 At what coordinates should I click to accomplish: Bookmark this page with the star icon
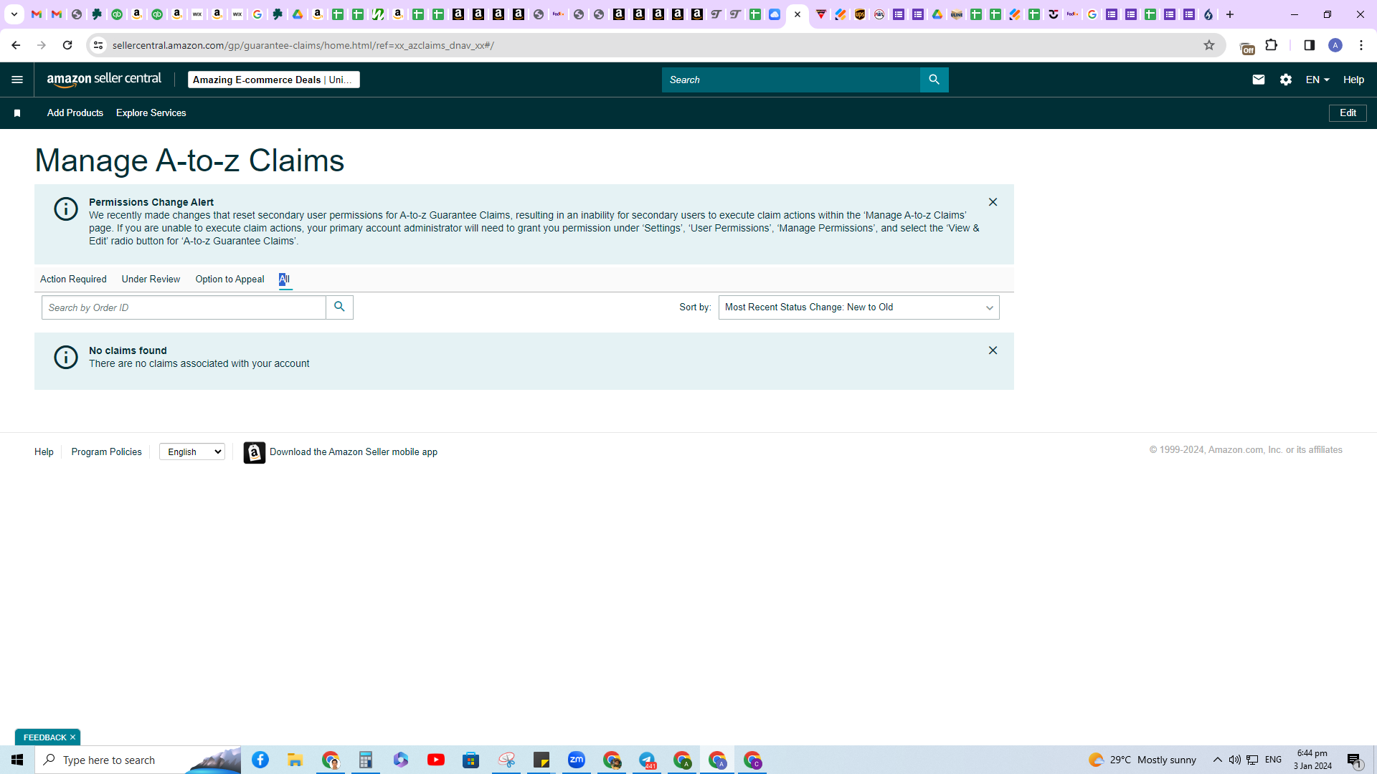pos(1209,45)
